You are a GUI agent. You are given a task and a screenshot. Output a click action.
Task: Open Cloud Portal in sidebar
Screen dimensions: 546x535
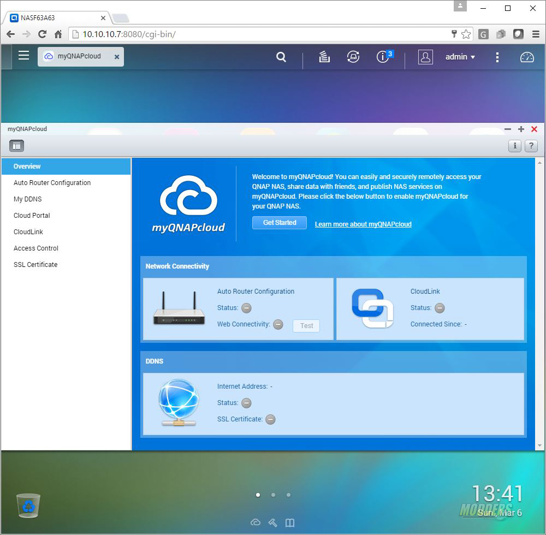[x=66, y=216]
